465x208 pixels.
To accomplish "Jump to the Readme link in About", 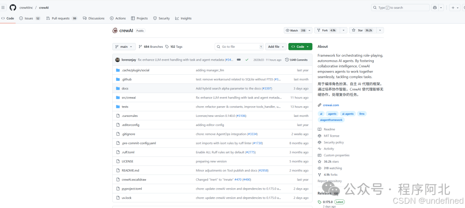I will point(326,129).
